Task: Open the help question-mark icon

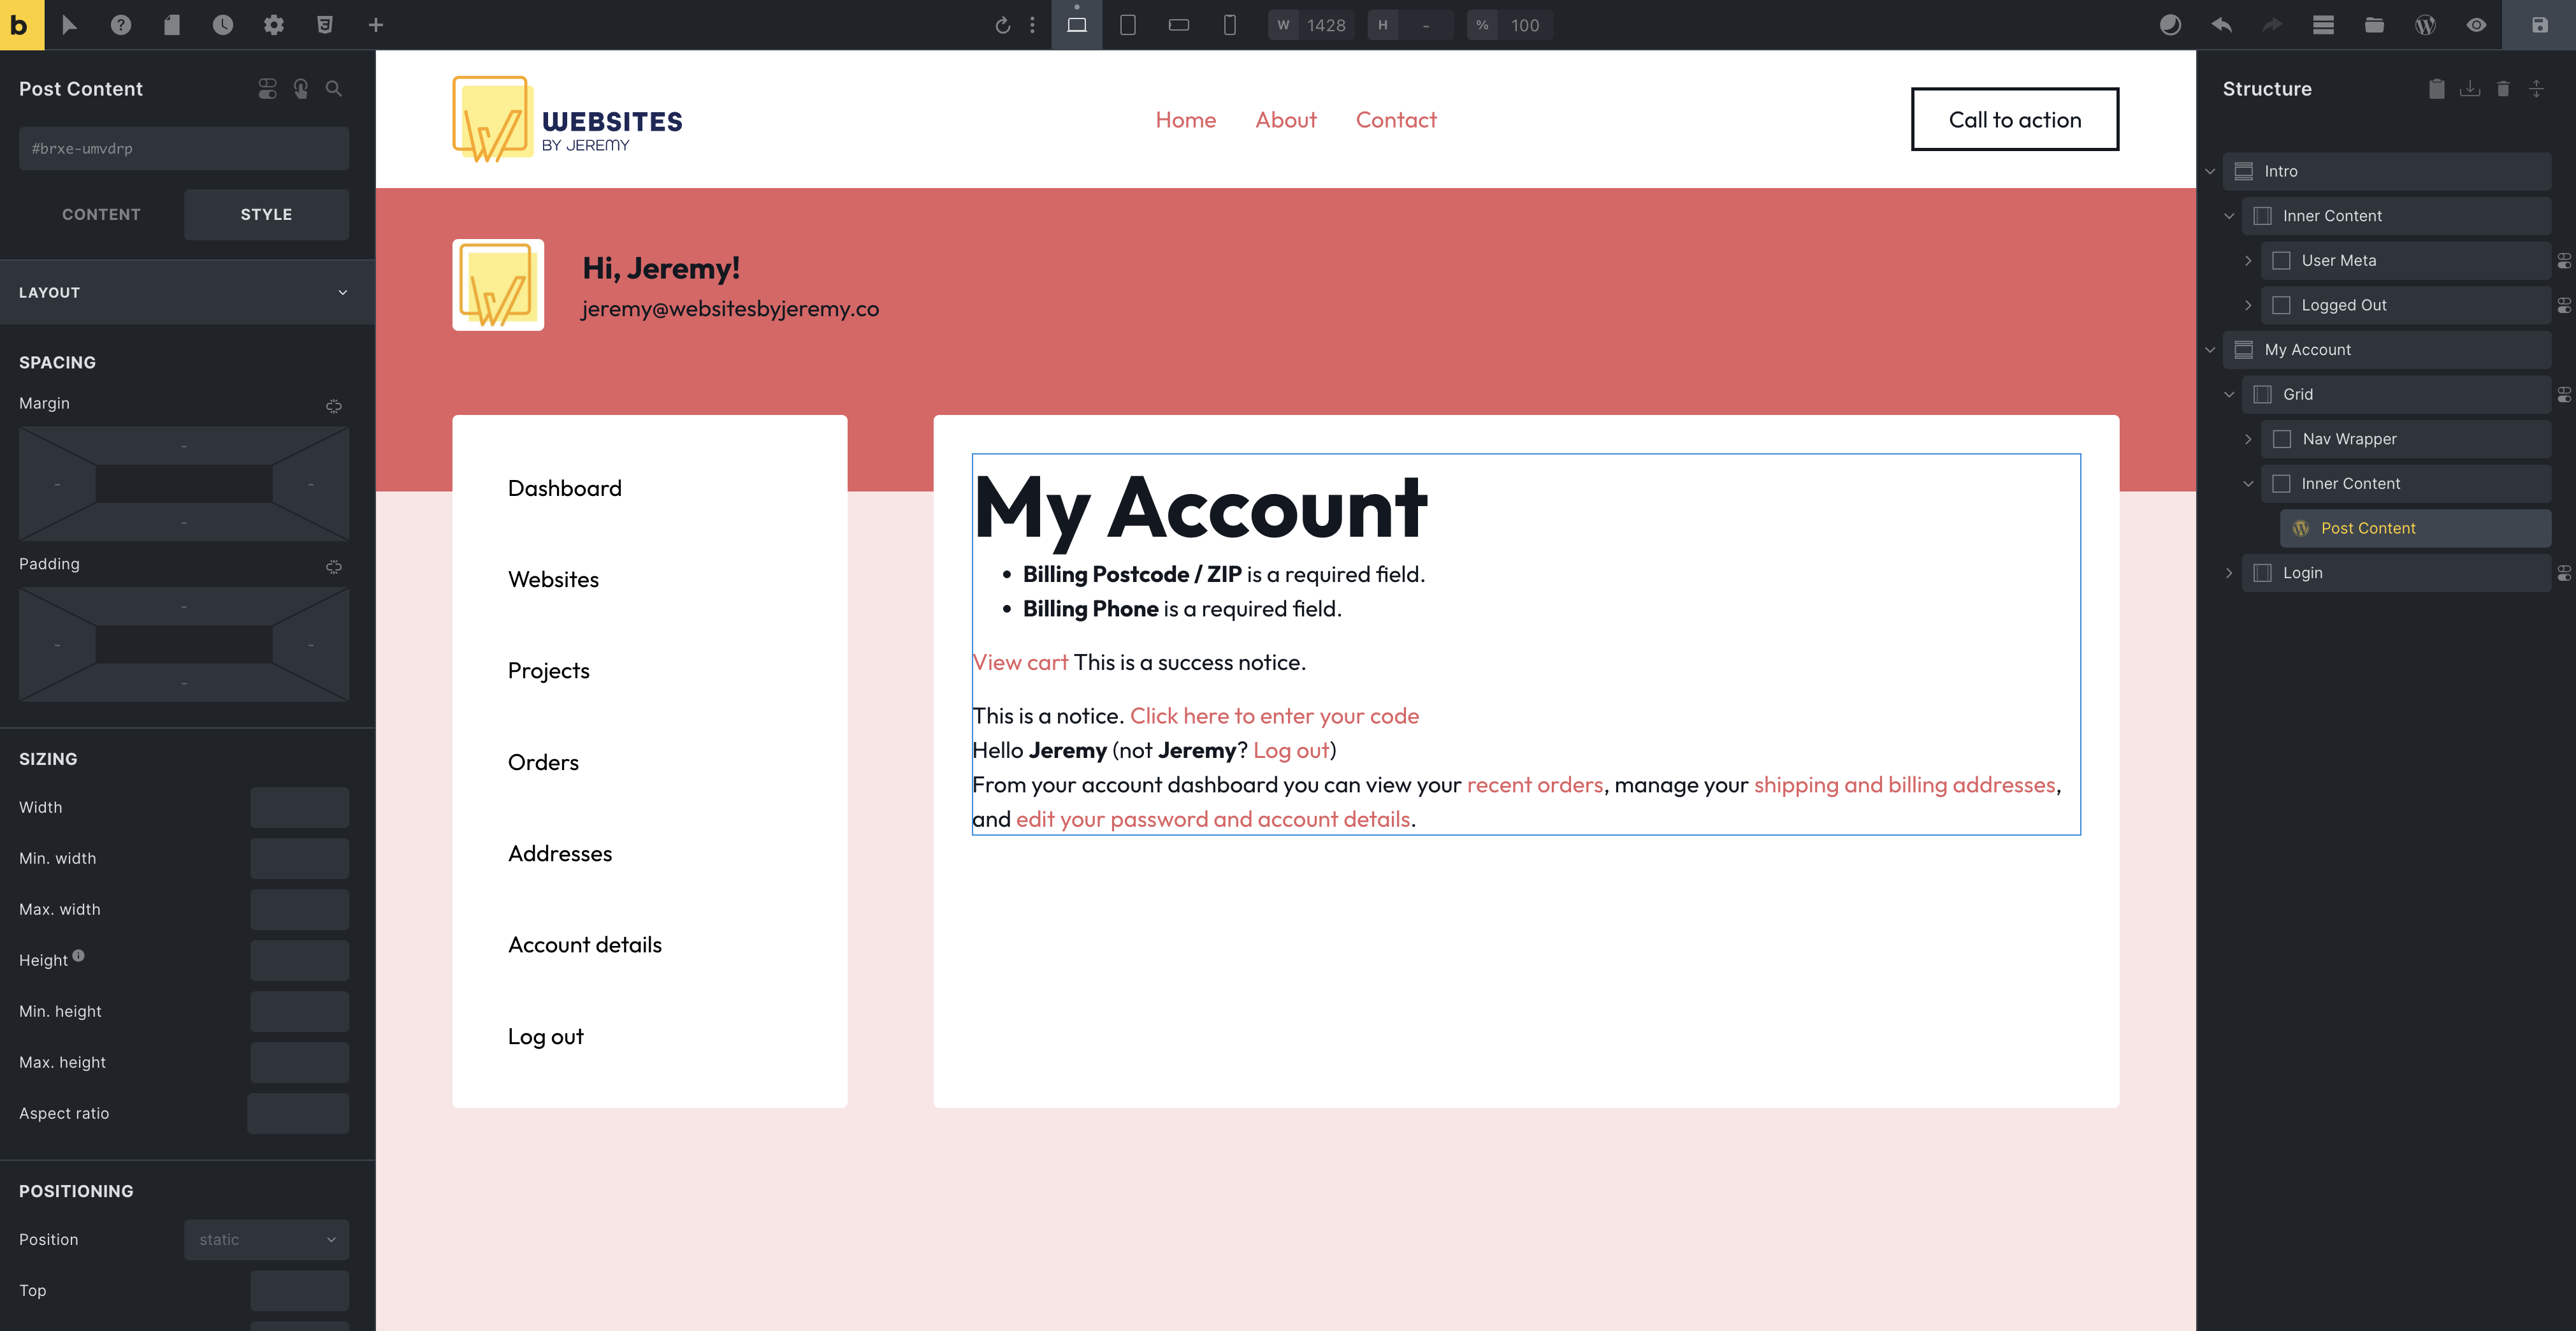Action: click(x=121, y=25)
